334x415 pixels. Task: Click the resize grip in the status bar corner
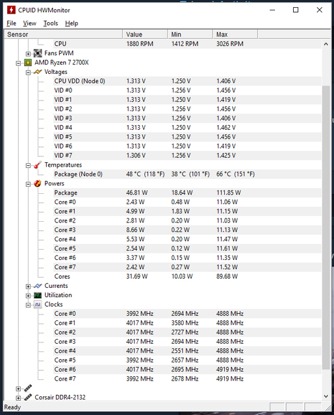tap(328, 408)
